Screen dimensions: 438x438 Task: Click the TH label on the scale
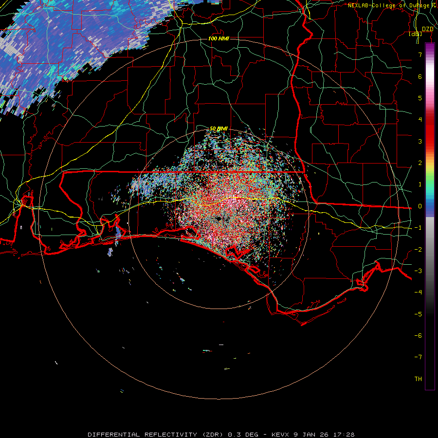click(418, 379)
